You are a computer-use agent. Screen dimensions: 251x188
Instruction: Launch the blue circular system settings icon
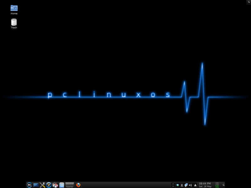point(49,185)
